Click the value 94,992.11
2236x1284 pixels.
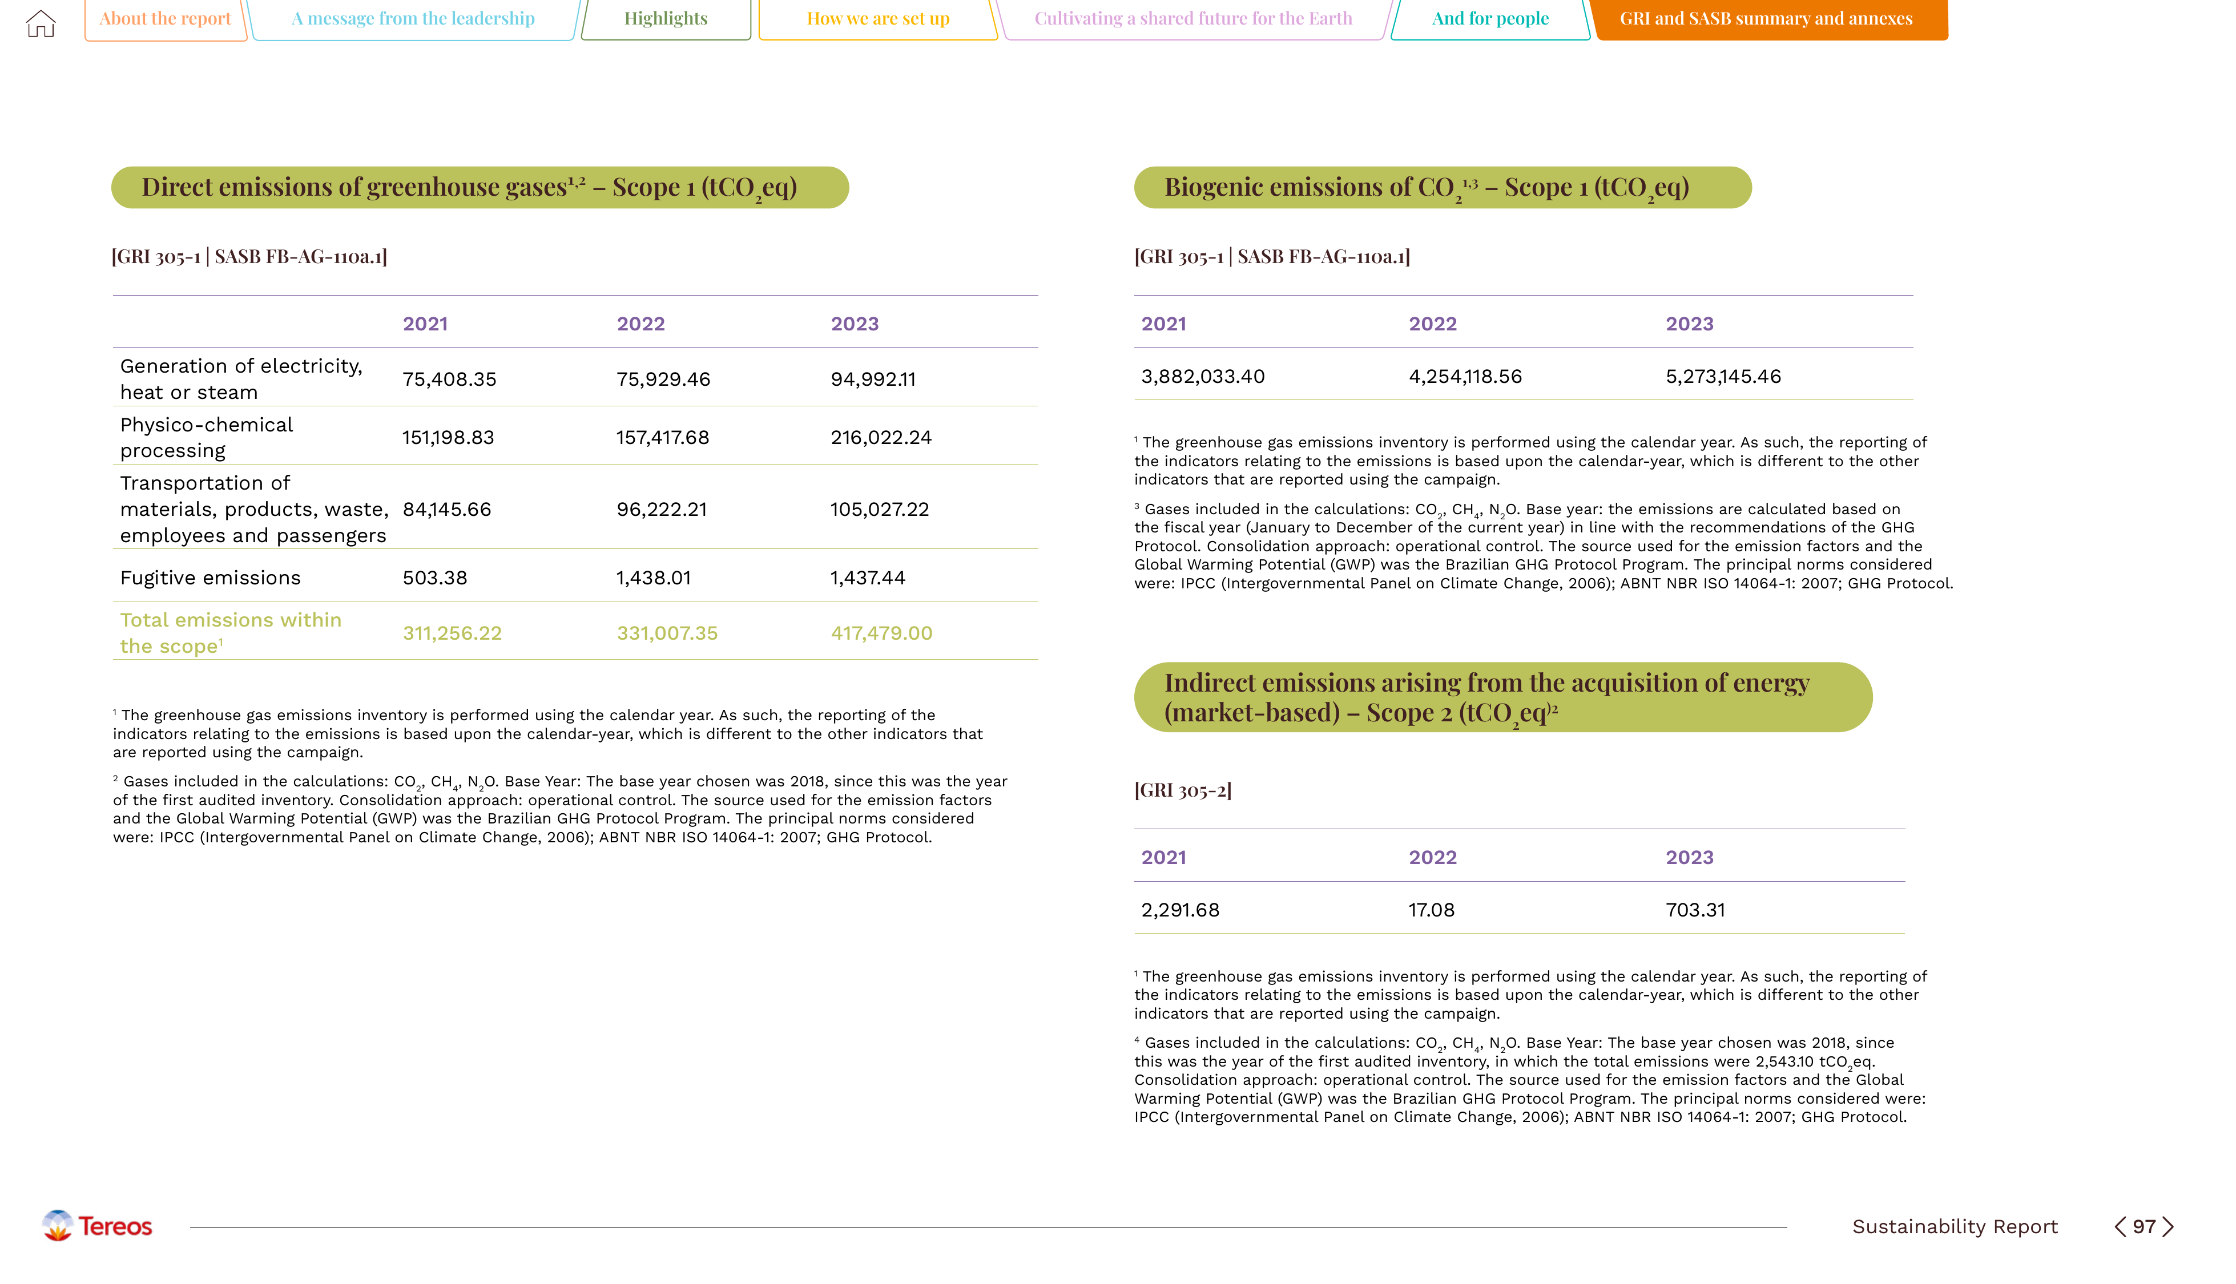point(873,379)
